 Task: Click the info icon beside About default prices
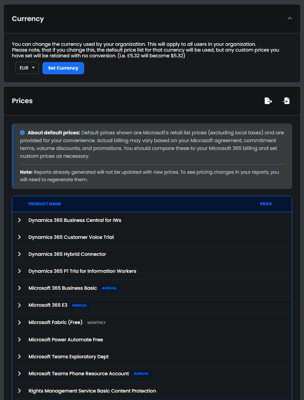[22, 133]
